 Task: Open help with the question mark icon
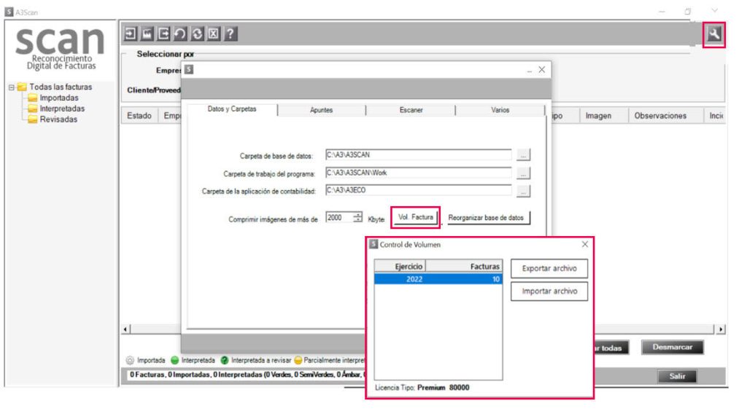231,34
